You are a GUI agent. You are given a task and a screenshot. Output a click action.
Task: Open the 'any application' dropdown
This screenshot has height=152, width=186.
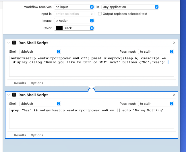(130, 7)
